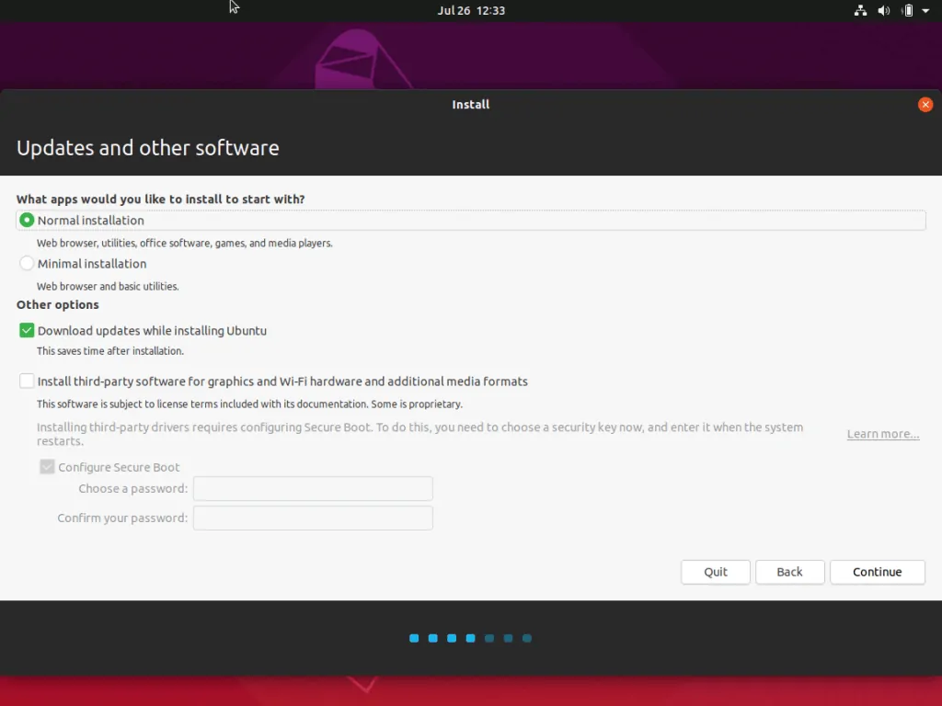Open the clock showing Jul 26 12:33

pos(471,11)
